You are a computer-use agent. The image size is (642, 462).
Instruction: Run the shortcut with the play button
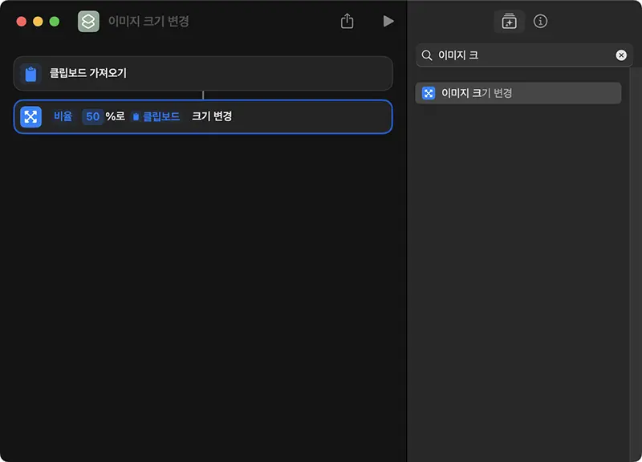388,22
